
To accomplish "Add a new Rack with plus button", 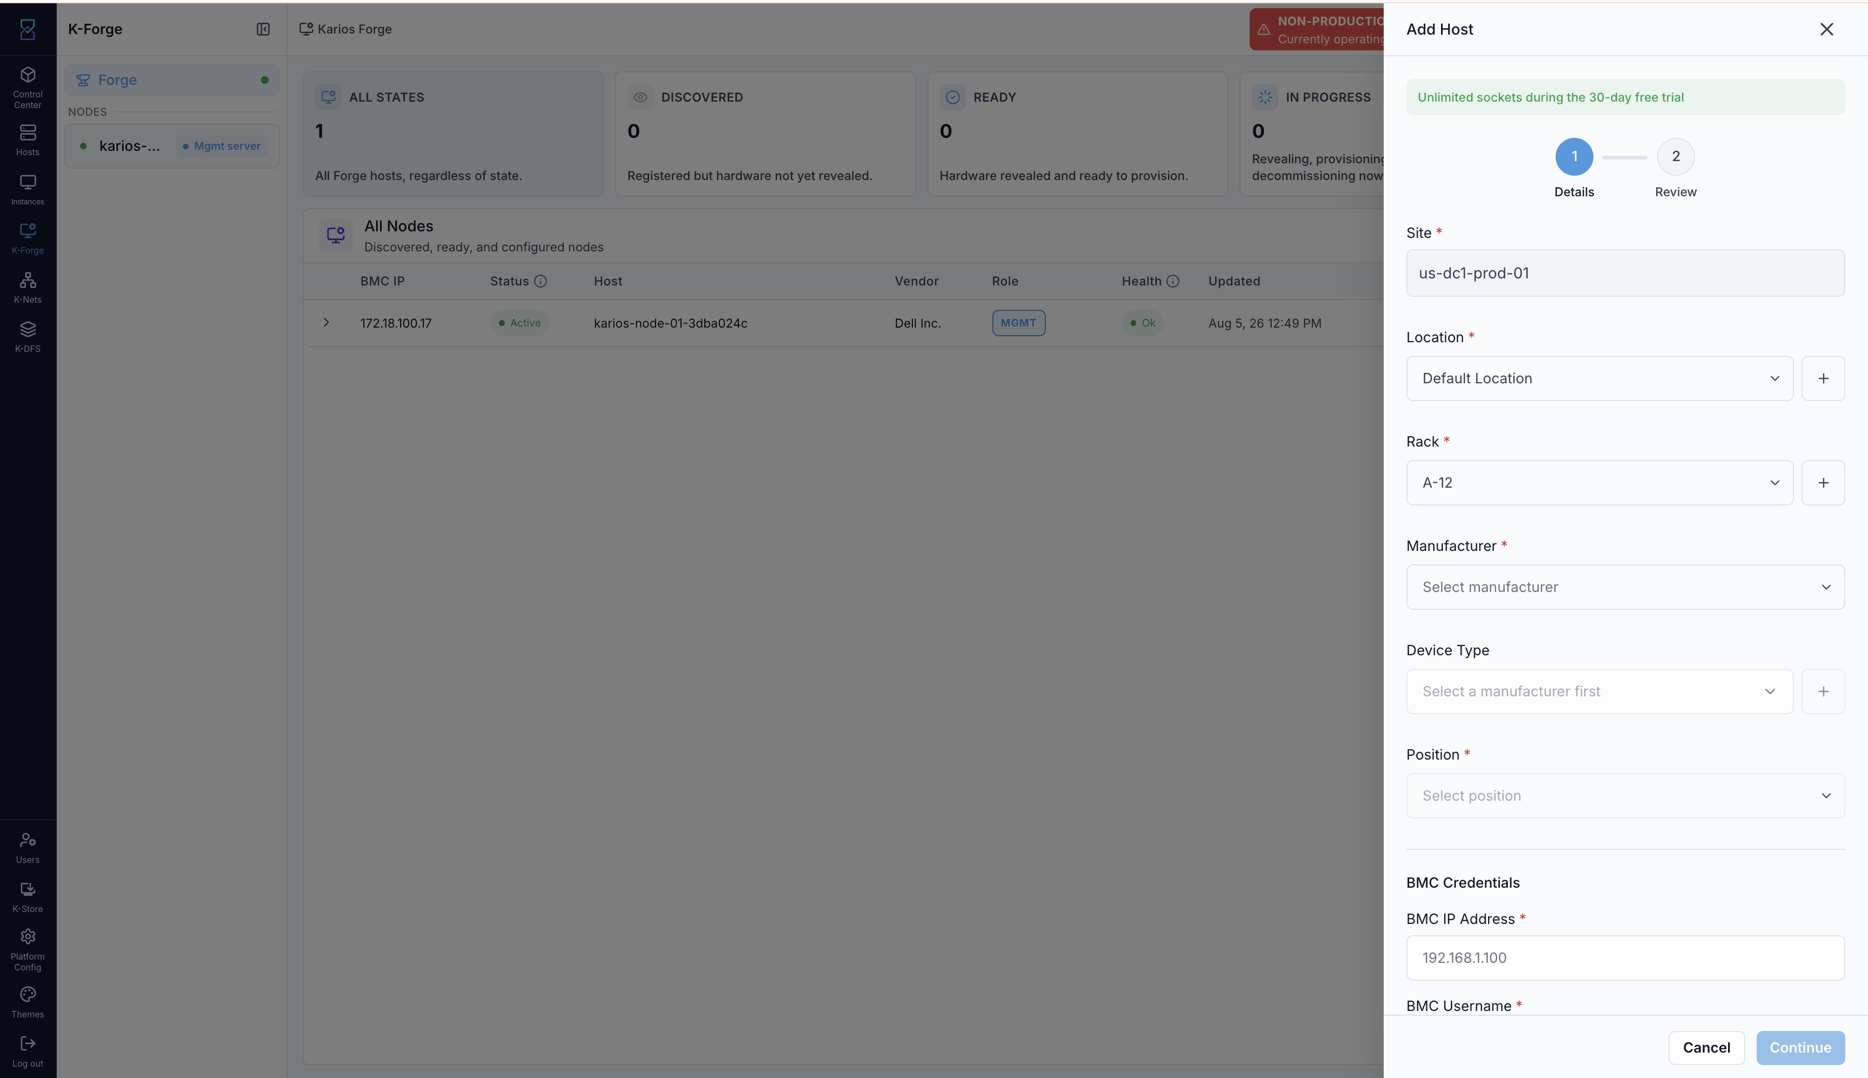I will 1823,483.
